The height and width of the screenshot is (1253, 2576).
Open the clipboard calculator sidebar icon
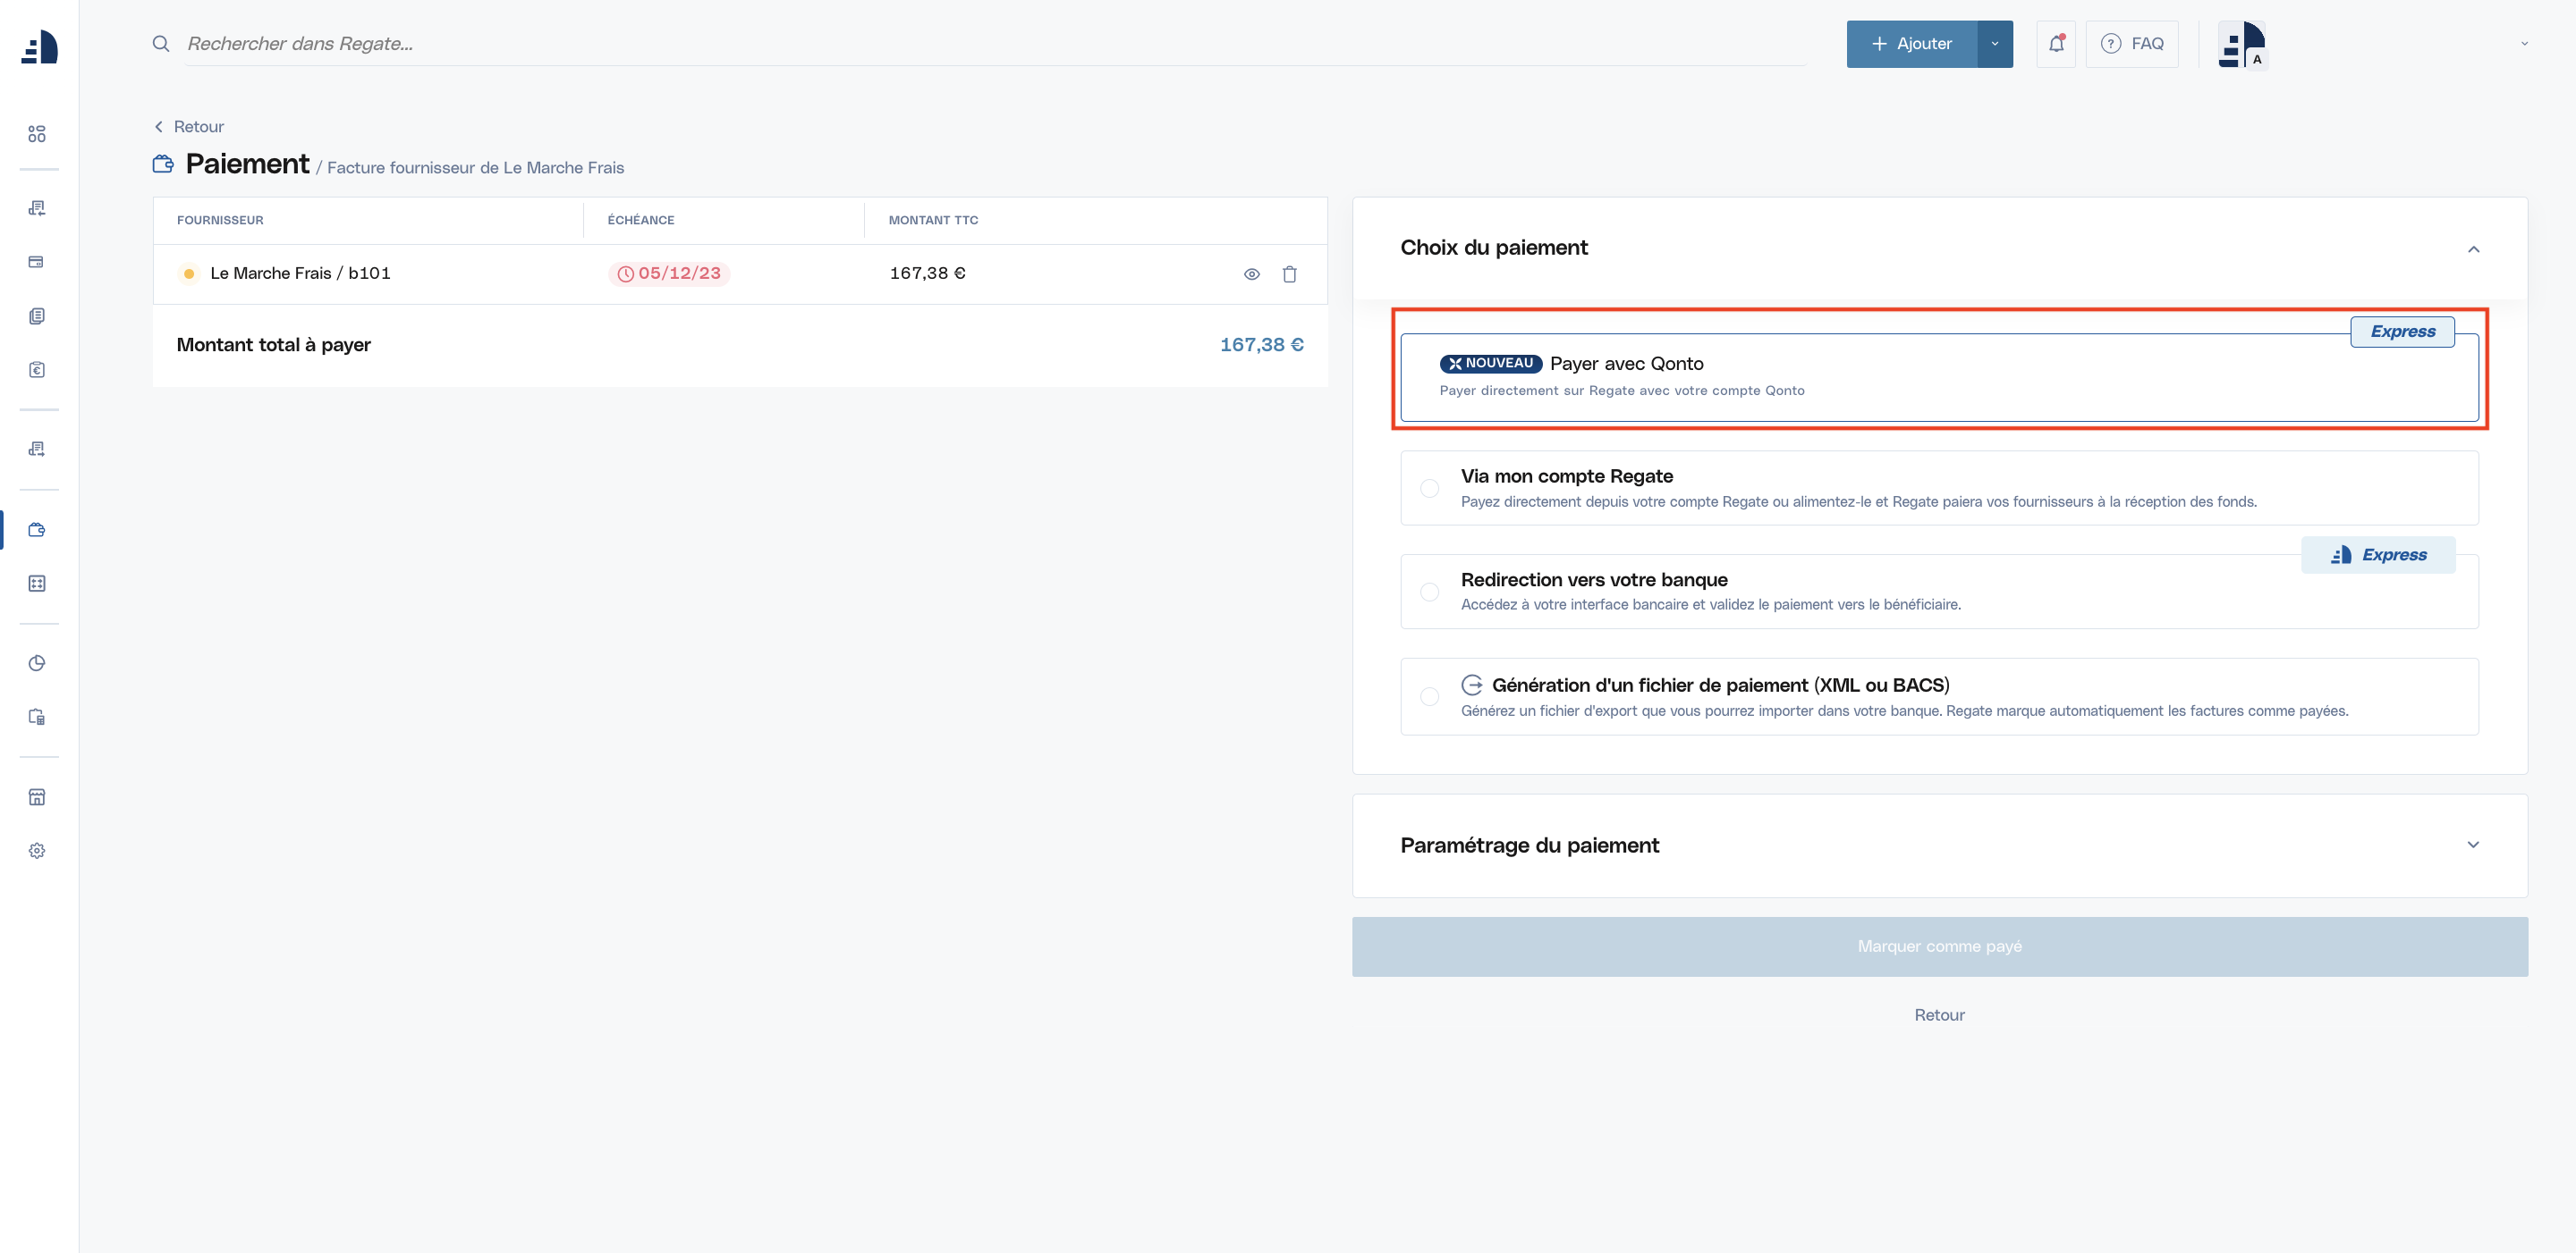tap(37, 717)
